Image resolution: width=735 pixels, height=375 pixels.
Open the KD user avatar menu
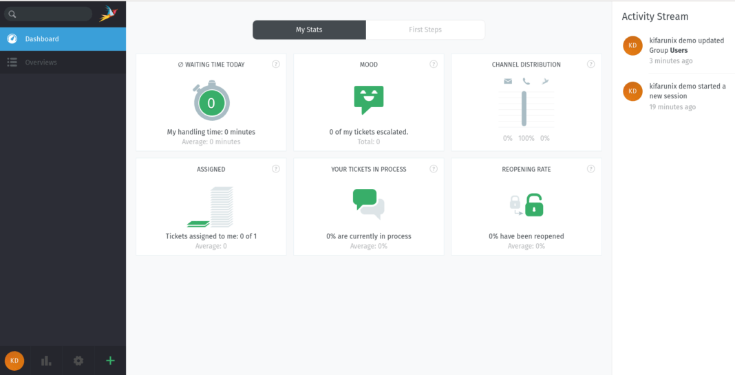coord(14,361)
